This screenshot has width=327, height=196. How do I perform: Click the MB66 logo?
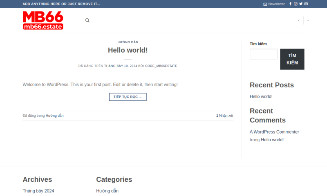tap(43, 20)
